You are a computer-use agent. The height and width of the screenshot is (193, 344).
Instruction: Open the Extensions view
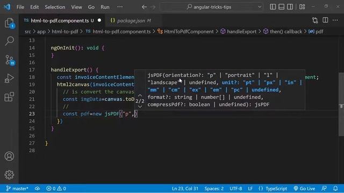click(x=9, y=96)
